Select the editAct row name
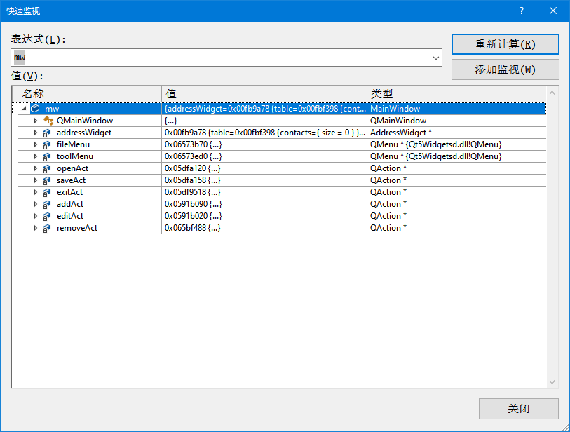This screenshot has width=570, height=432. [70, 216]
